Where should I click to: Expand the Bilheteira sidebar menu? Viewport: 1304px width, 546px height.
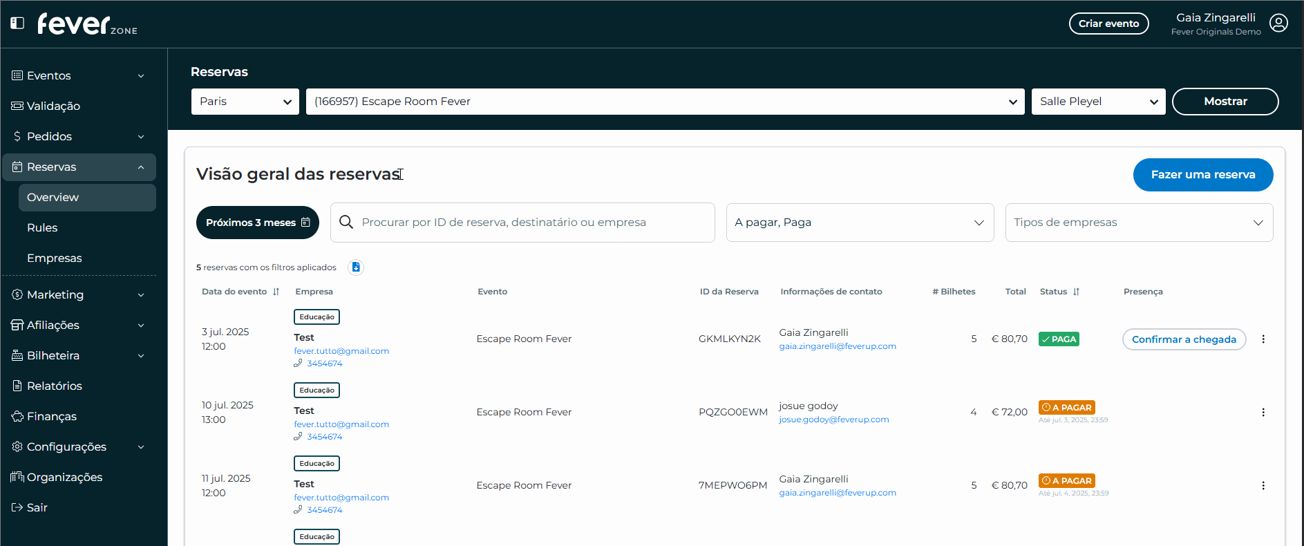pos(141,356)
